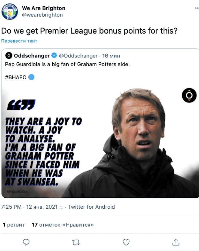Click the @Oddschanger handle in quoted tweet
Viewport: 199px width, 251px height.
(x=78, y=56)
